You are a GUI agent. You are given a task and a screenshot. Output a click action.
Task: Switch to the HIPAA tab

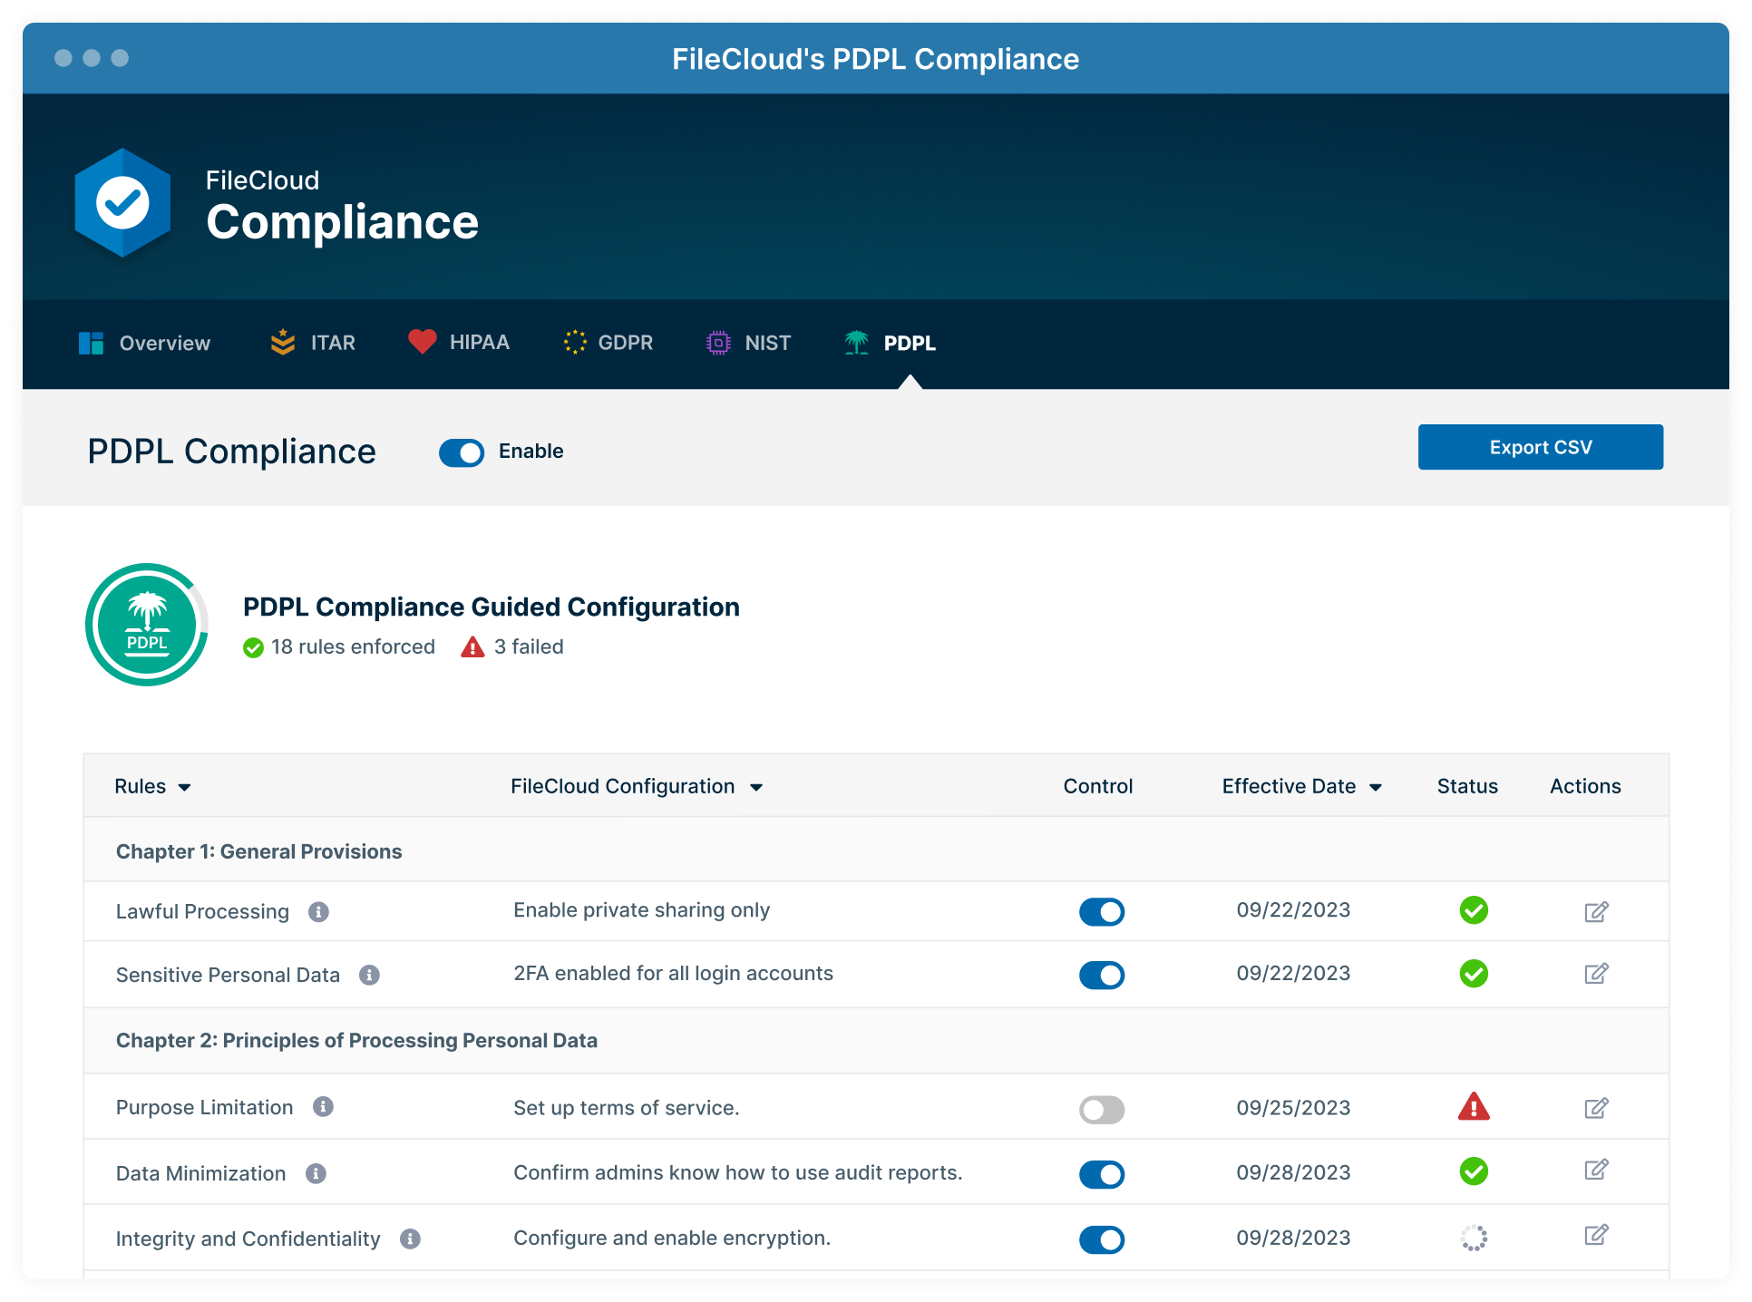click(459, 343)
